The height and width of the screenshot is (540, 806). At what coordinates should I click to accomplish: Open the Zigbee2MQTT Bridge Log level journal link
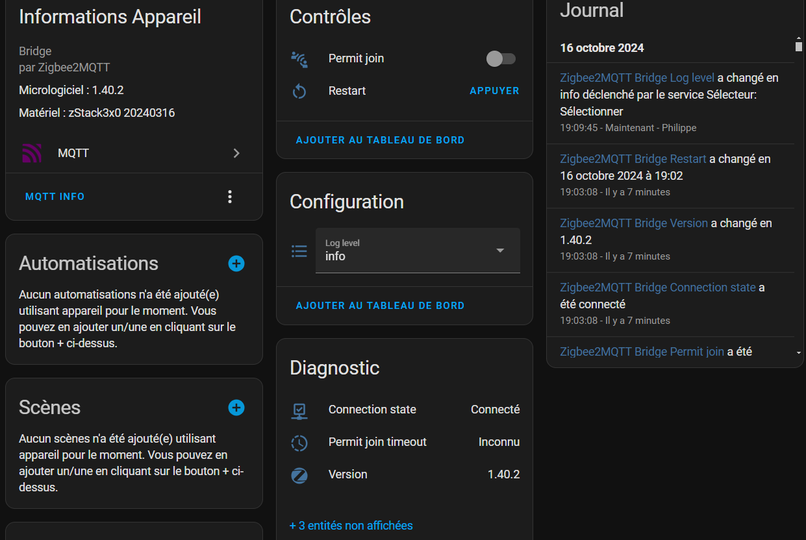point(636,78)
